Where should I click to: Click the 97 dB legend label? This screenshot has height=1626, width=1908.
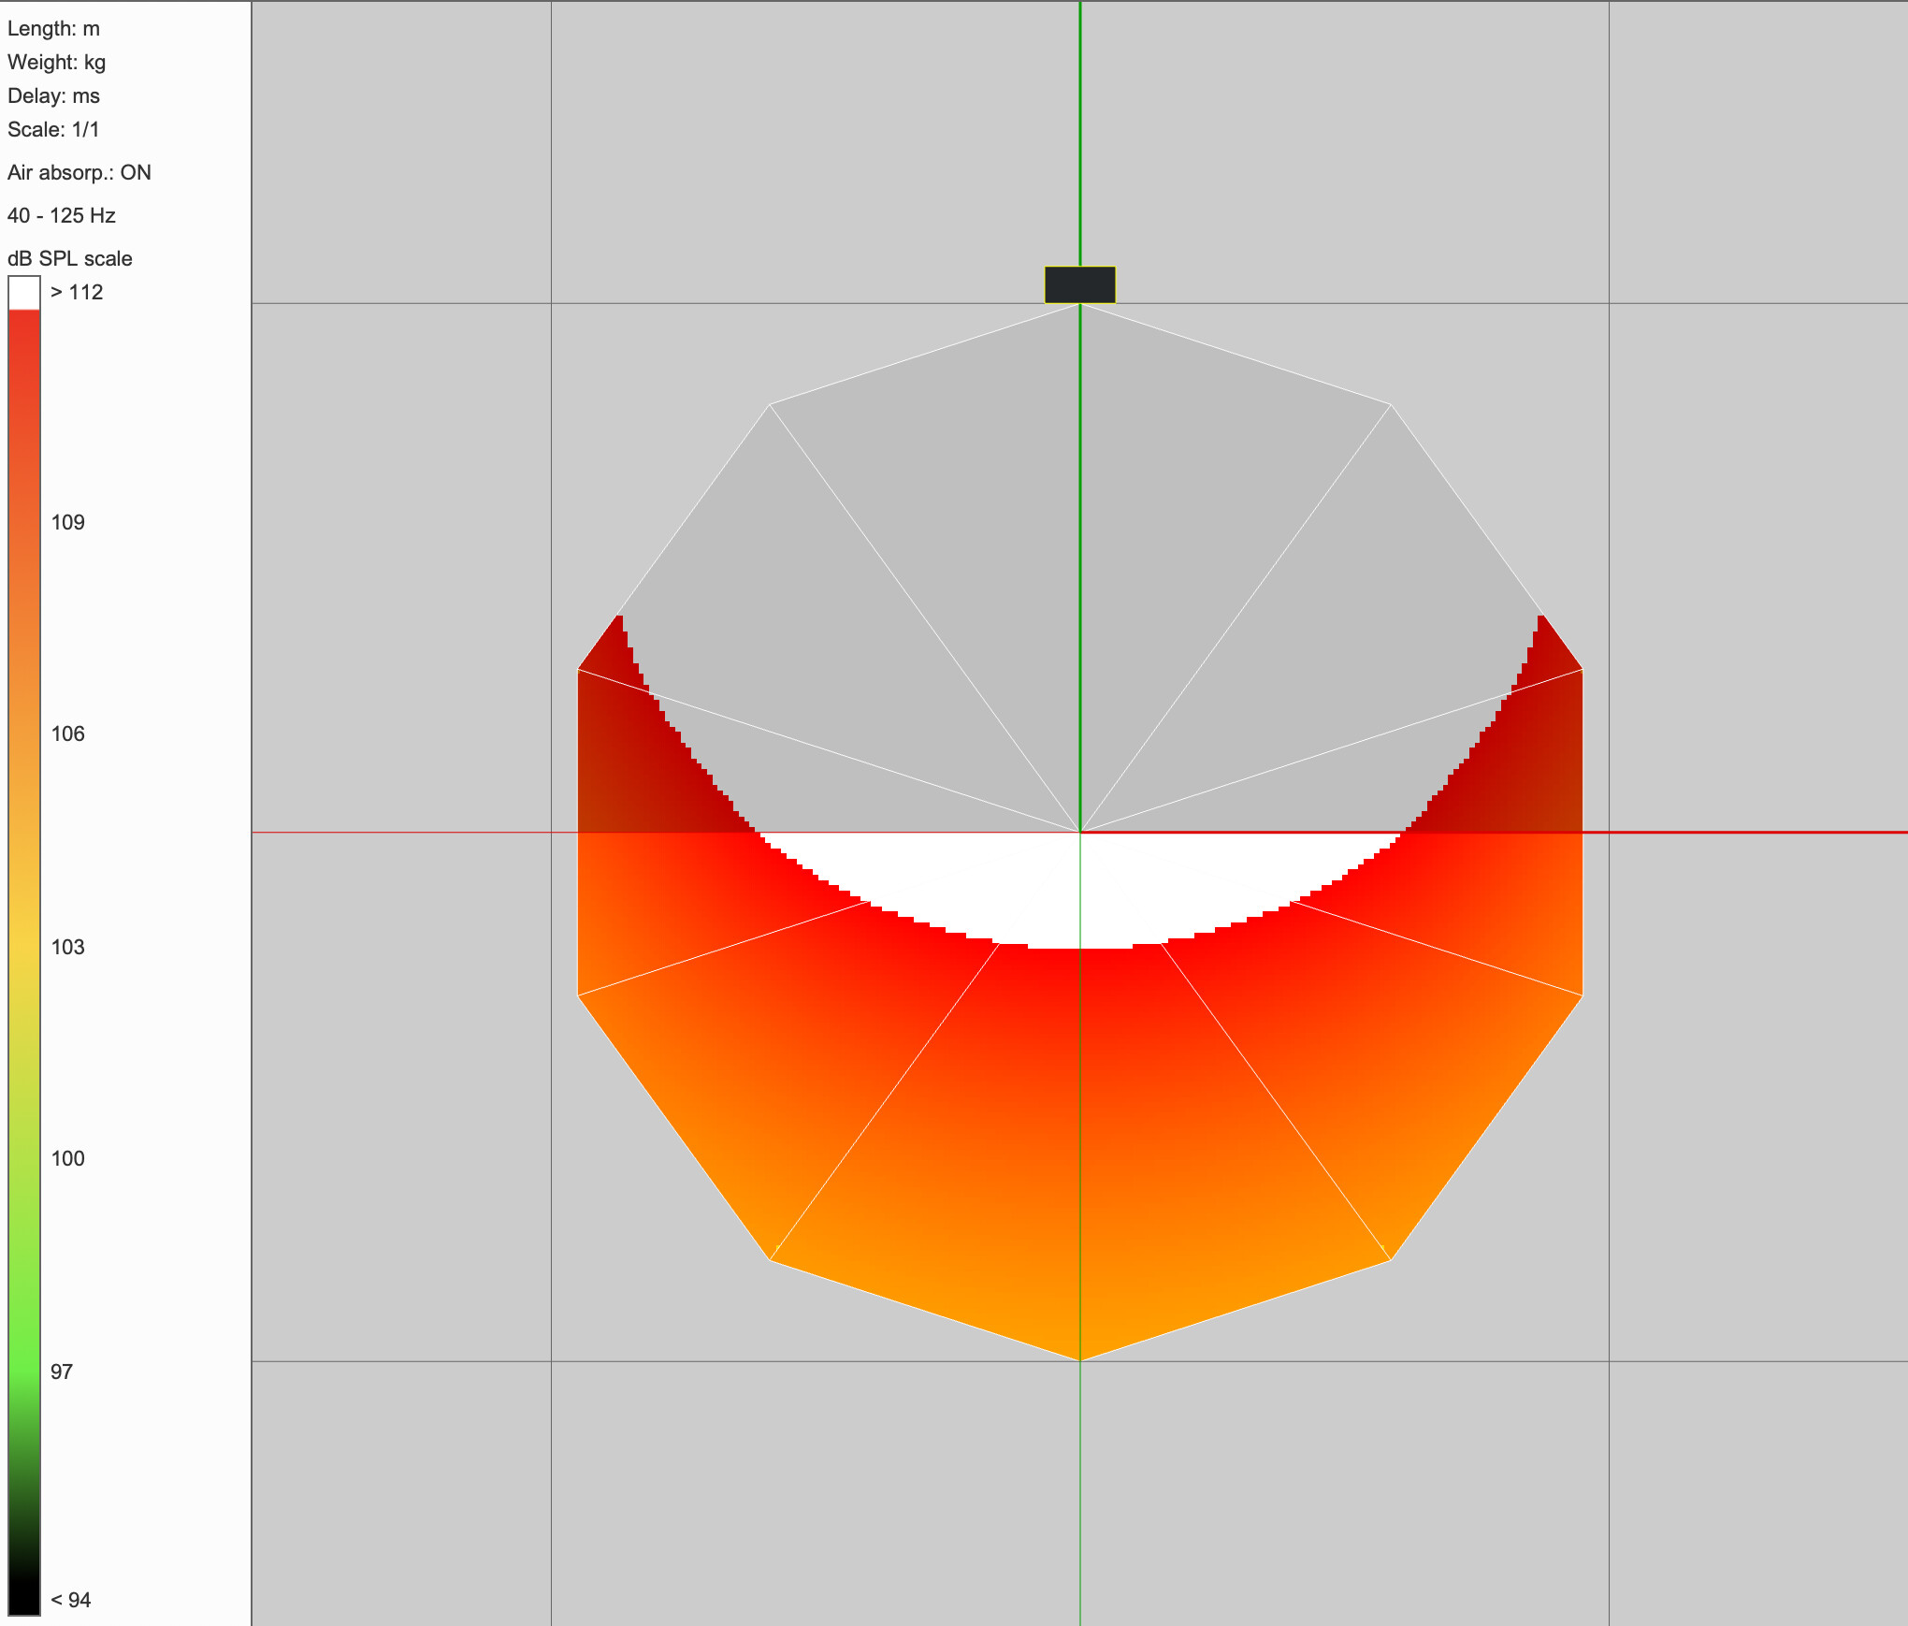(62, 1372)
